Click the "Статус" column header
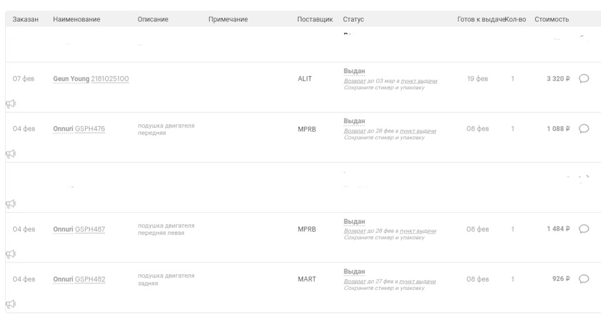The image size is (601, 316). pyautogui.click(x=353, y=19)
